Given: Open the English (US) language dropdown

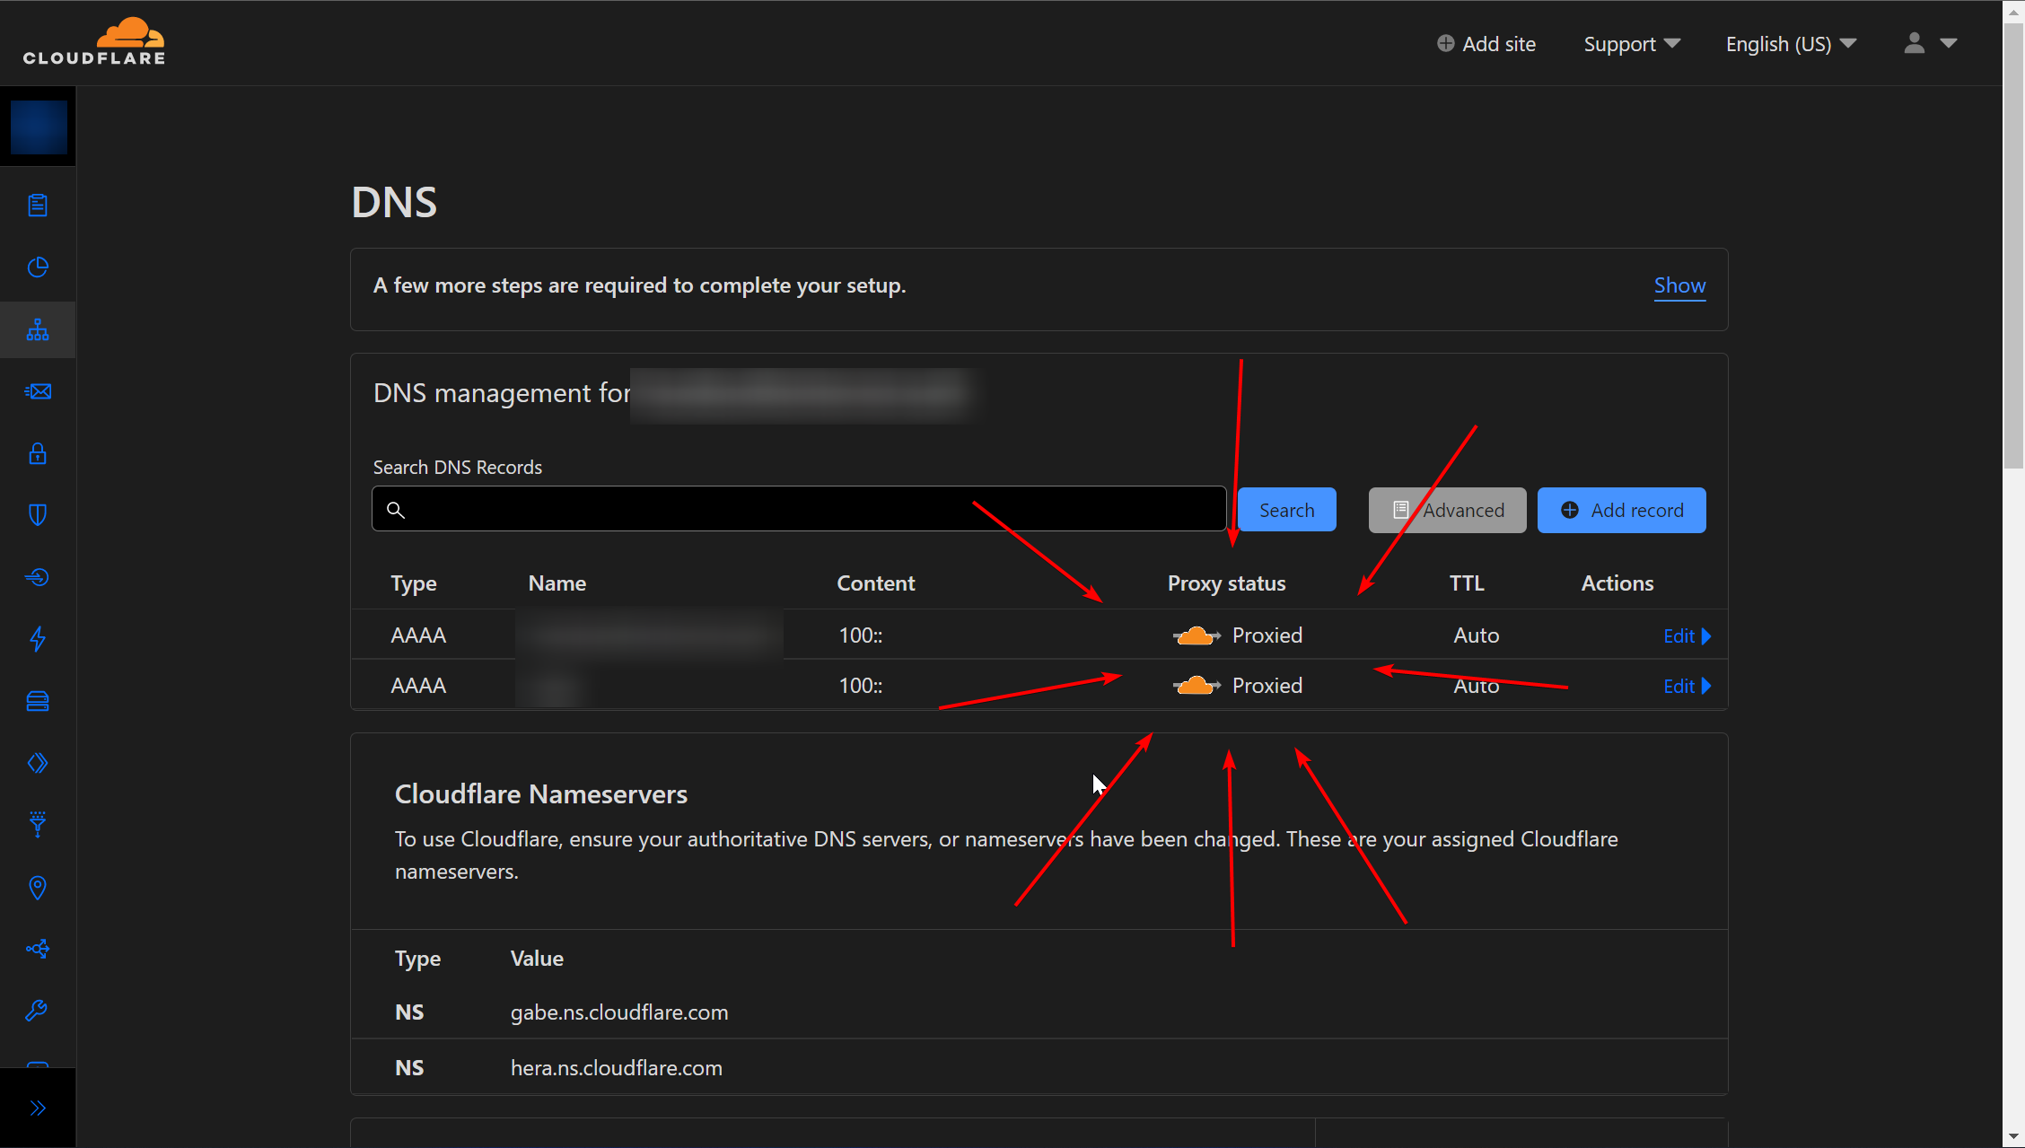Looking at the screenshot, I should (x=1789, y=43).
